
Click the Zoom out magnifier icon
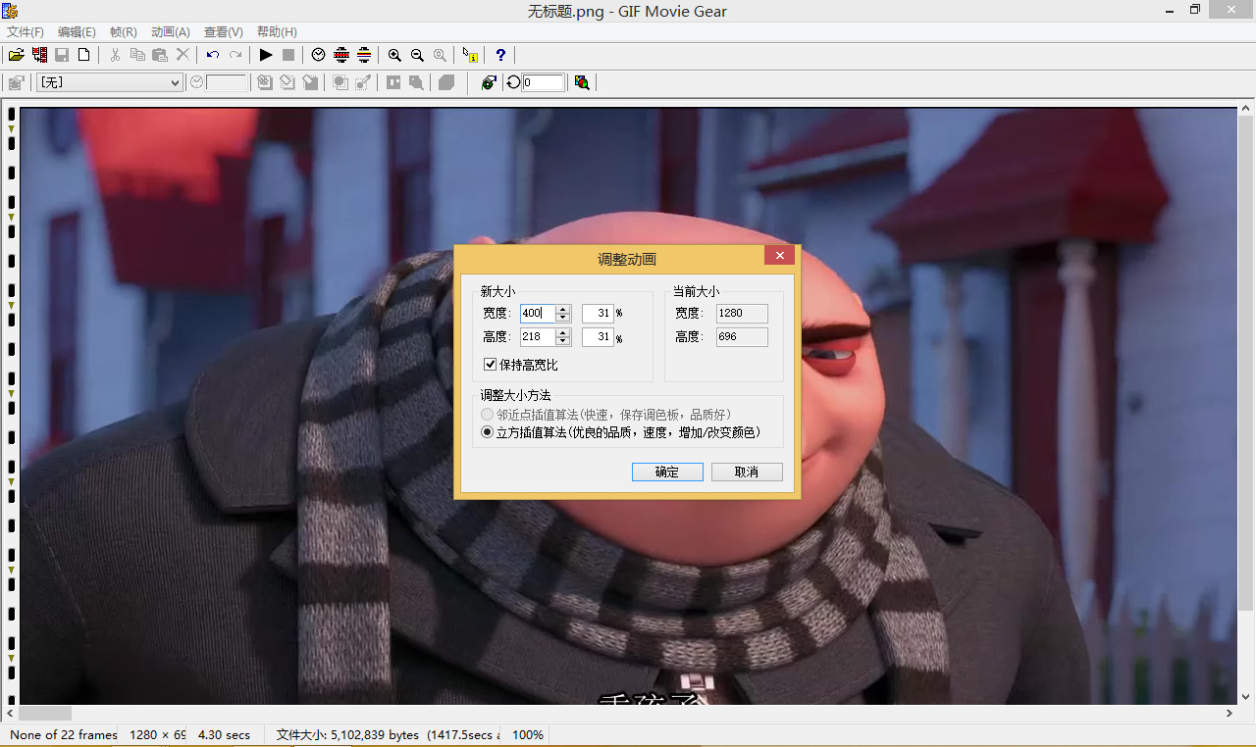click(x=417, y=55)
